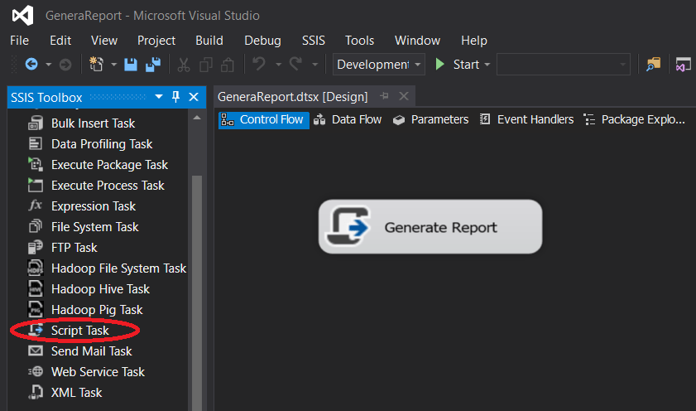Expand the Redo history dropdown arrow
The image size is (696, 411).
pyautogui.click(x=314, y=65)
